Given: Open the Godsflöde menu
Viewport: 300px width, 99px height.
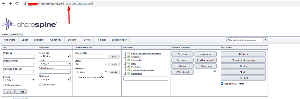Looking at the screenshot, I should point(56,40).
